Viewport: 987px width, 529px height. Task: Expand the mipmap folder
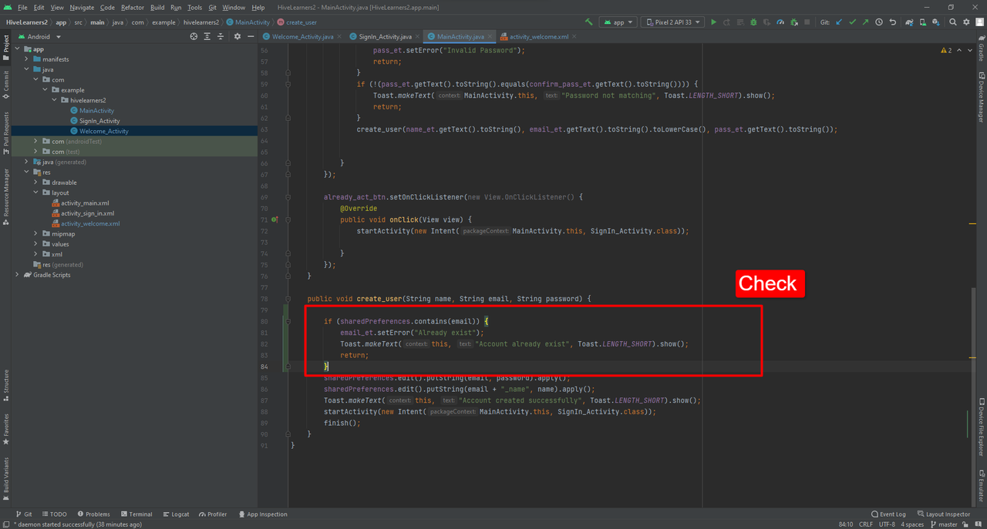35,233
